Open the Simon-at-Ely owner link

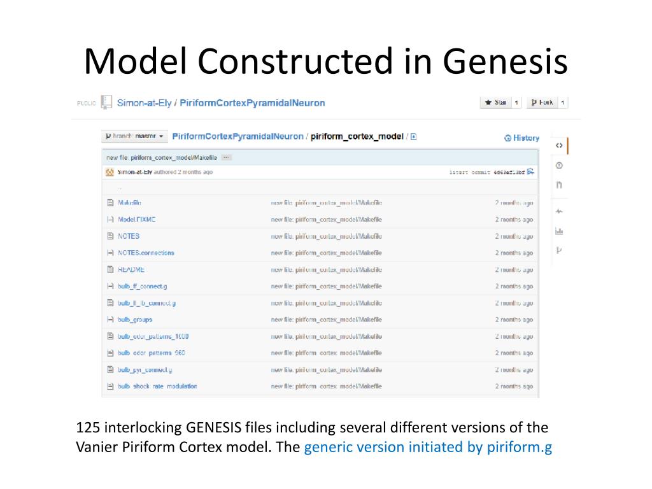point(144,103)
